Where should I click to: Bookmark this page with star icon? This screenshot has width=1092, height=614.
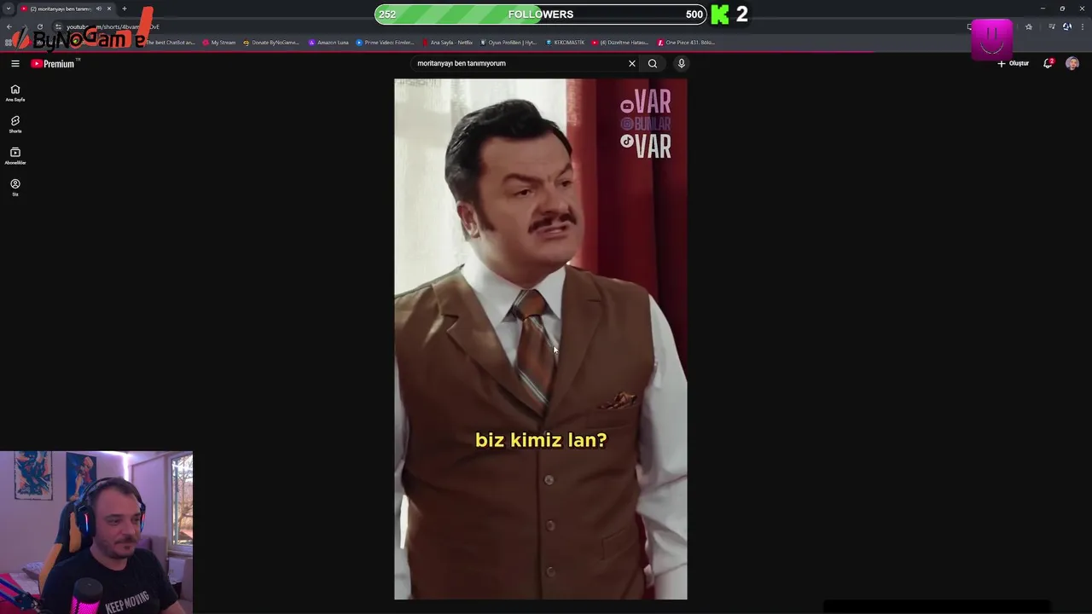click(x=1028, y=26)
